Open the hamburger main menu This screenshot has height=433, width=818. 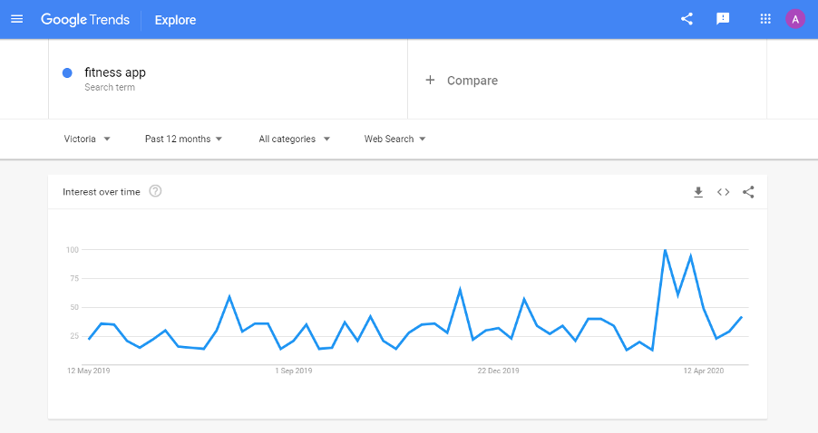16,19
